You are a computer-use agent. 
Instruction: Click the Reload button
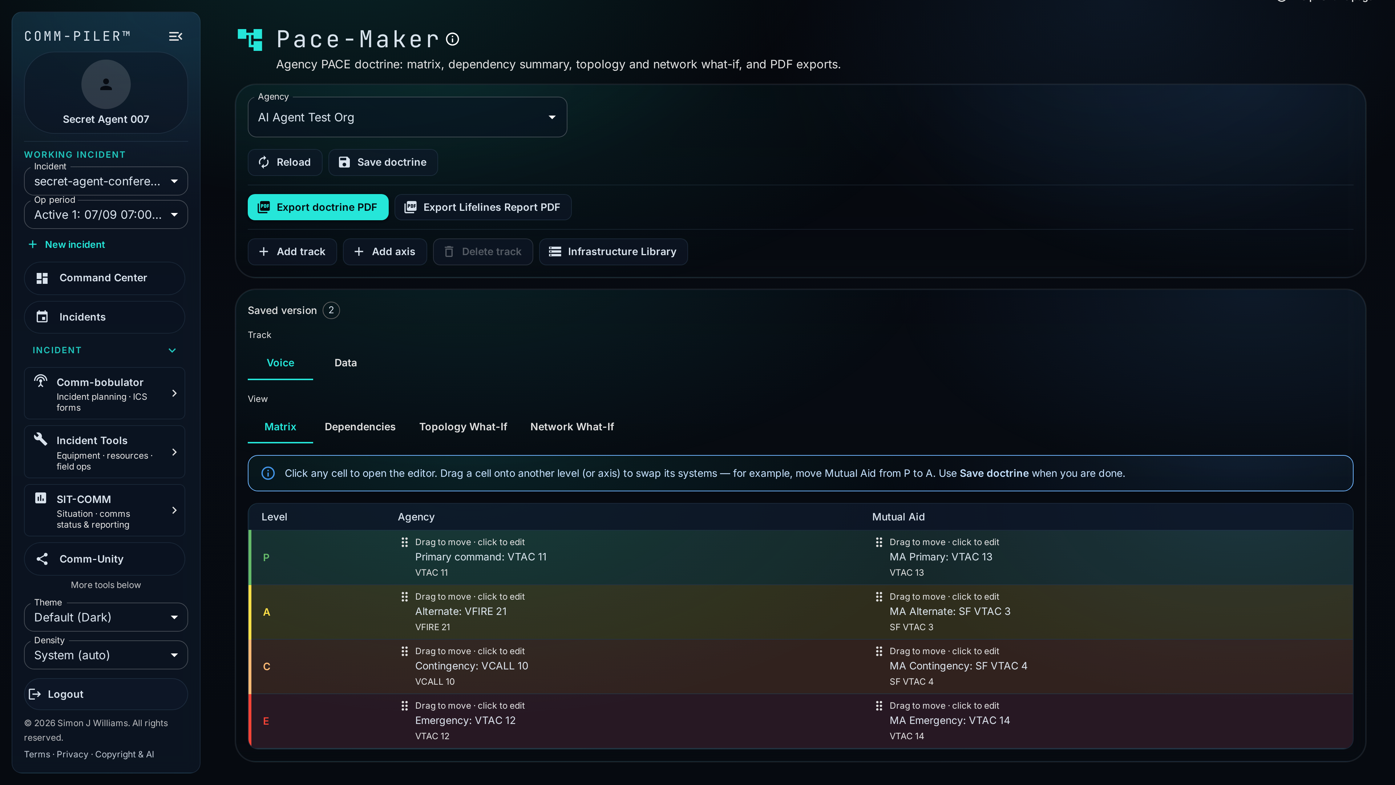tap(285, 162)
